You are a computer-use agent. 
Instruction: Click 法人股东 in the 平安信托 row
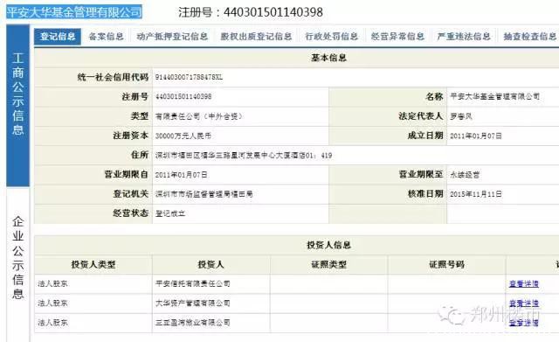(52, 283)
